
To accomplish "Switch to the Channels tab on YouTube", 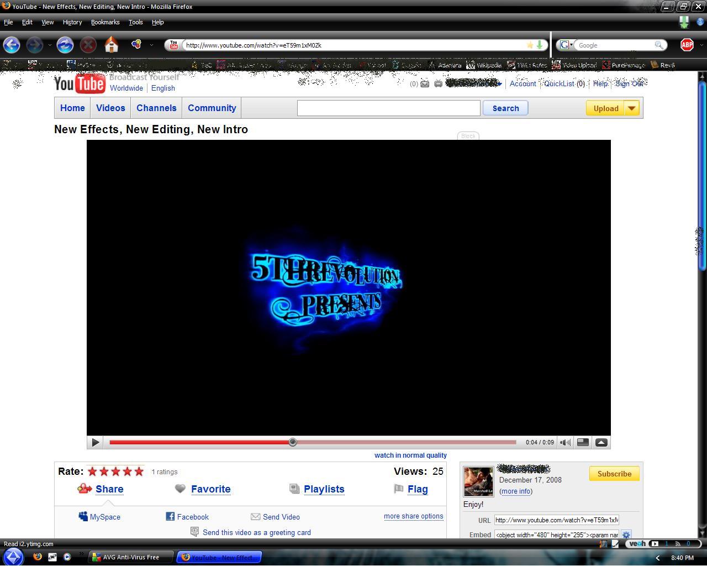I will (156, 108).
